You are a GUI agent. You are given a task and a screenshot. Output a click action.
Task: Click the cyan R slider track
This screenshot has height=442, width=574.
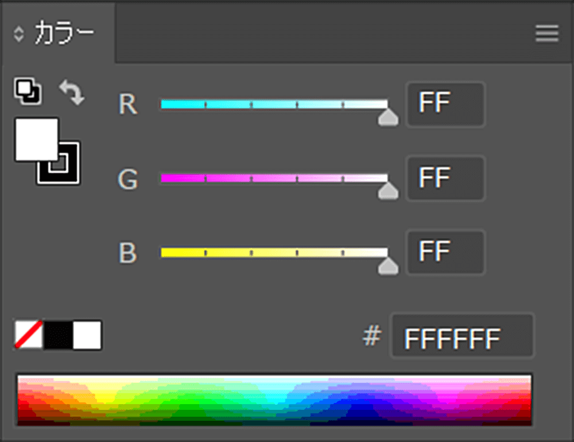click(274, 104)
